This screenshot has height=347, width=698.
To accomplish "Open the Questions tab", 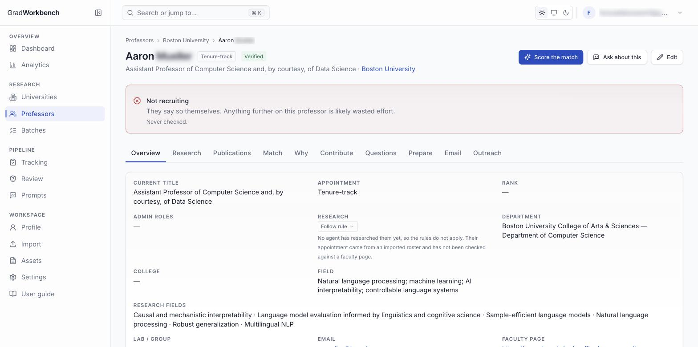I will [x=381, y=153].
